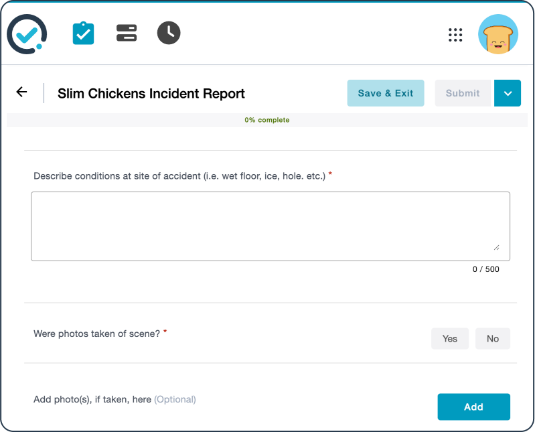Expand the dropdown next to Submit
The height and width of the screenshot is (432, 535).
point(508,93)
